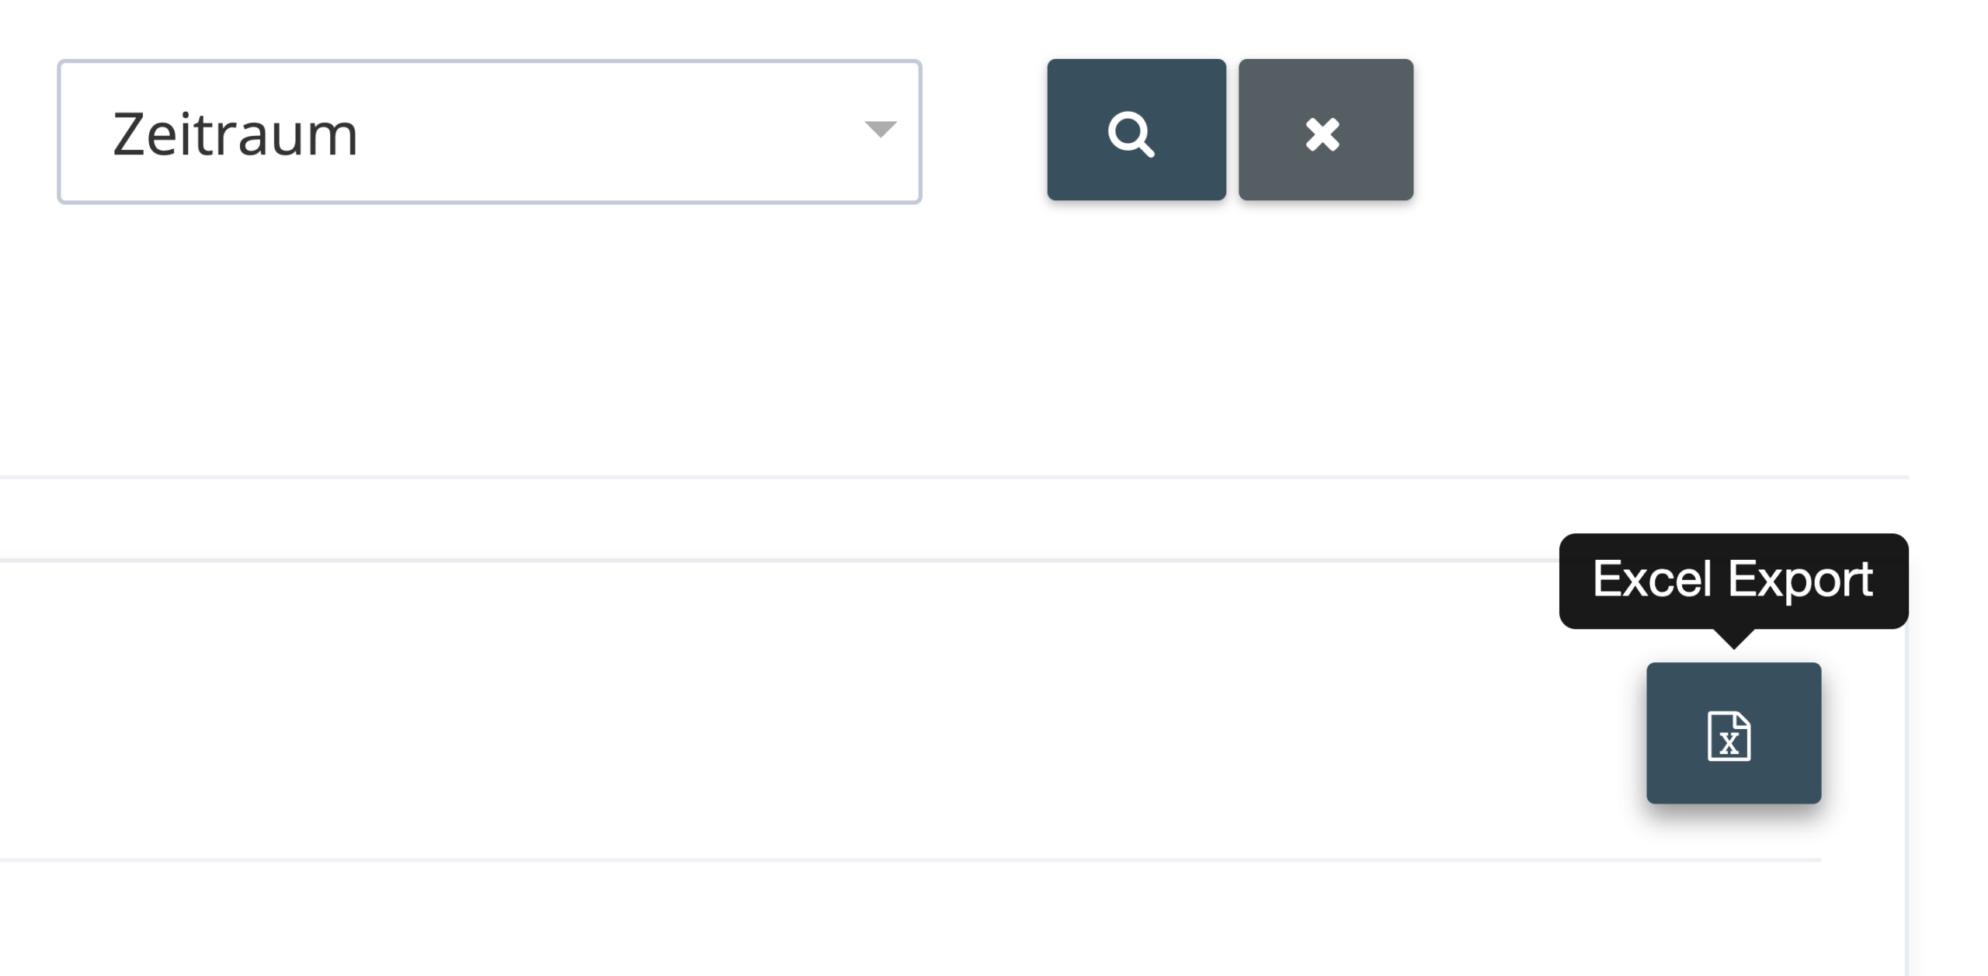Open the Zeitraum dropdown
The width and height of the screenshot is (1988, 976).
click(x=489, y=131)
